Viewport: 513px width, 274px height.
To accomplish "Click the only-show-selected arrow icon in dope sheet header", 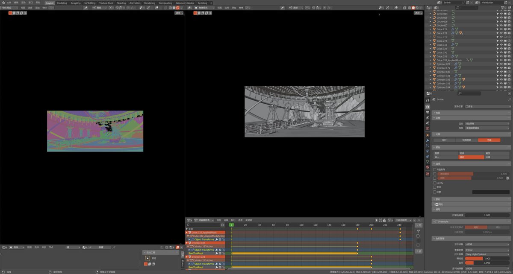I will [x=376, y=220].
